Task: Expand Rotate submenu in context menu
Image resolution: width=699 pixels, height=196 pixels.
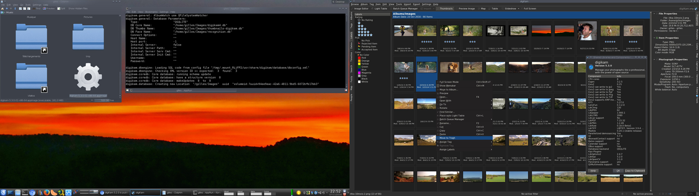Action: click(464, 108)
